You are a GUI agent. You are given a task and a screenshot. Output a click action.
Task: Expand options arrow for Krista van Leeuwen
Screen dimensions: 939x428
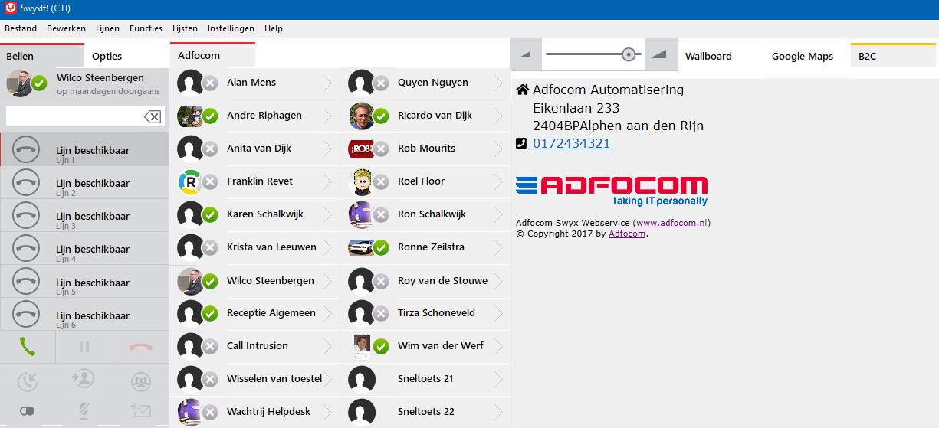point(327,247)
